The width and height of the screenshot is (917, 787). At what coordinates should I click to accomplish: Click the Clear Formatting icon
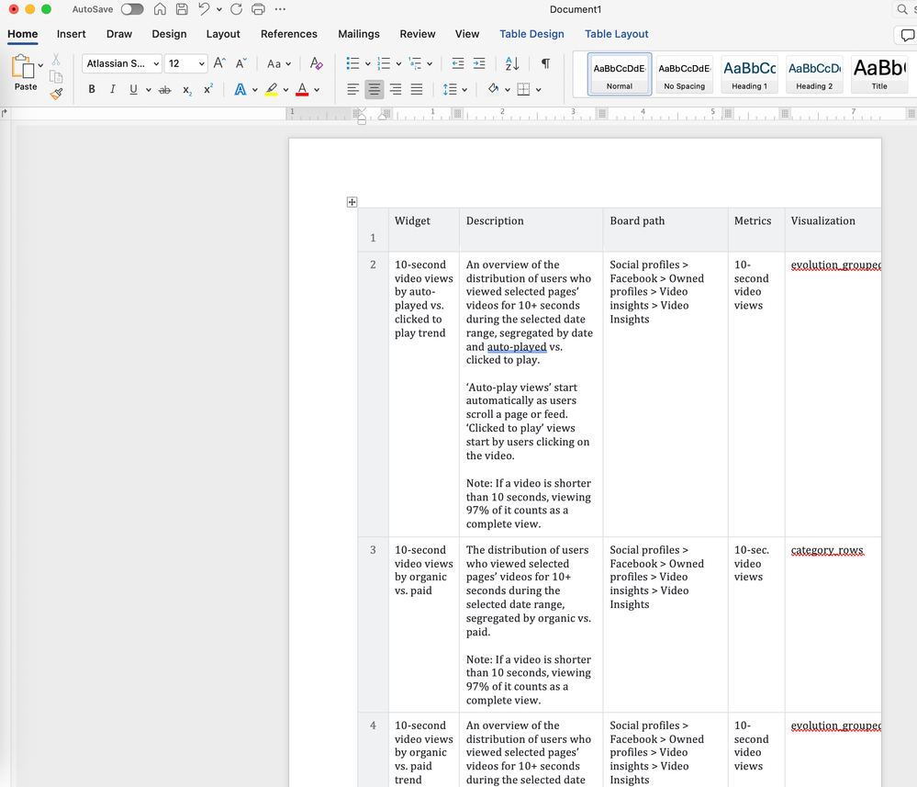click(x=316, y=63)
